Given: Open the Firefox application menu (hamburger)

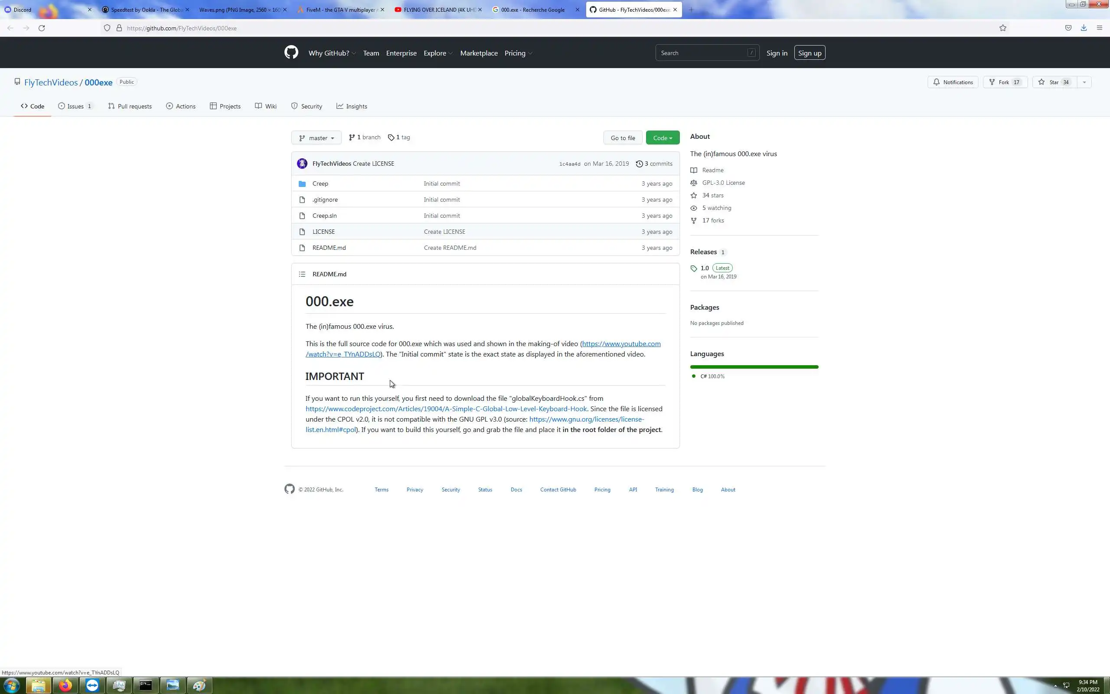Looking at the screenshot, I should (1099, 28).
